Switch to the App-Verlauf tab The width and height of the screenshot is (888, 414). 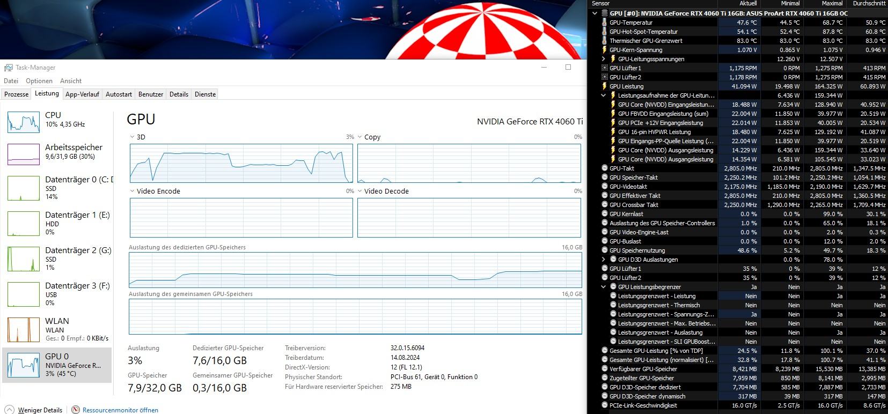[82, 94]
